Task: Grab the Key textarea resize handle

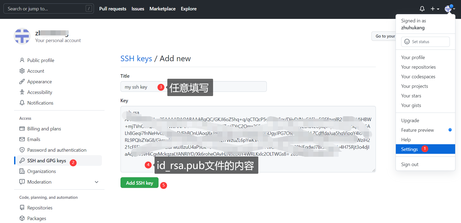Action: (374, 170)
